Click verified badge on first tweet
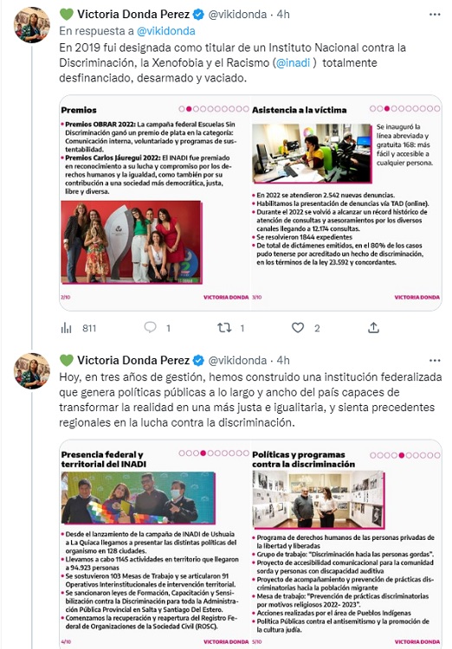The width and height of the screenshot is (452, 649). [x=198, y=15]
